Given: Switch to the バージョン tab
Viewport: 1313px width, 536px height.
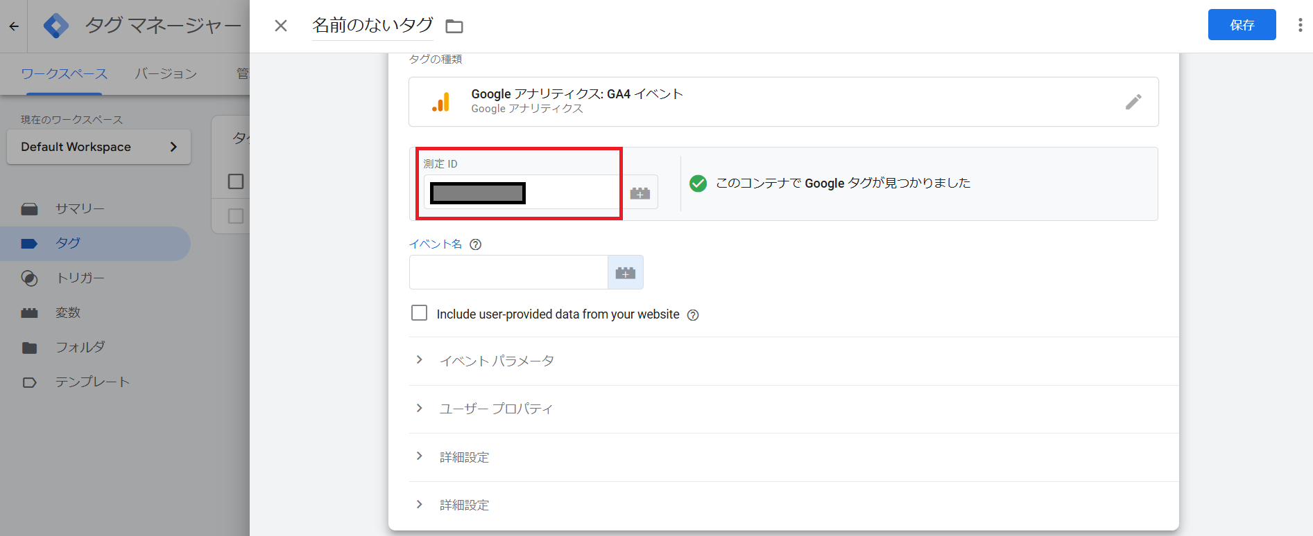Looking at the screenshot, I should tap(166, 73).
